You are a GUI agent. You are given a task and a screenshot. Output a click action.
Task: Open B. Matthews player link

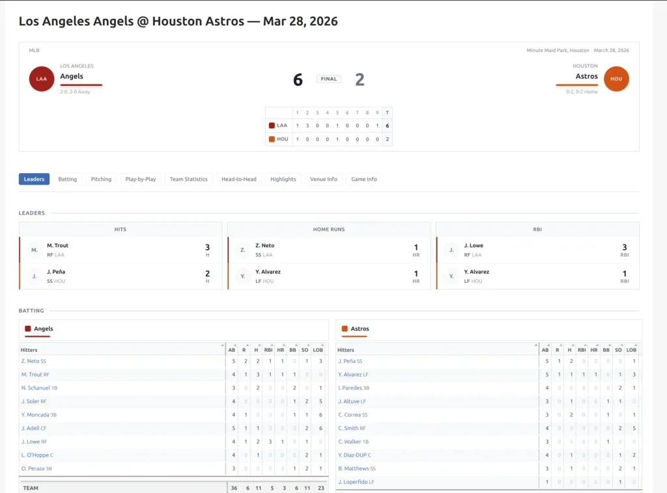coord(354,468)
